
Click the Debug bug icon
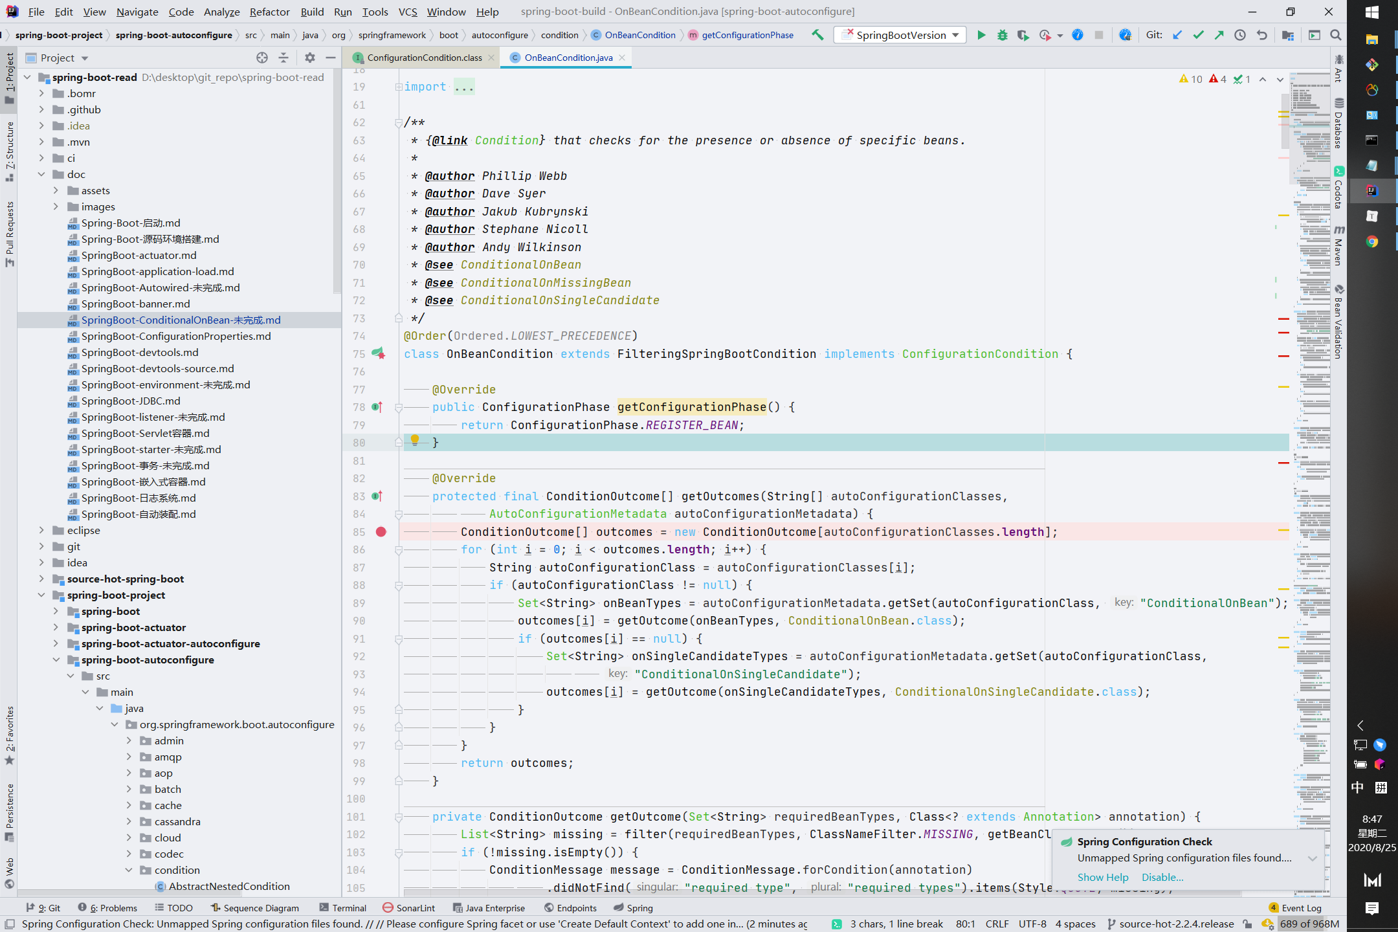pyautogui.click(x=1002, y=35)
